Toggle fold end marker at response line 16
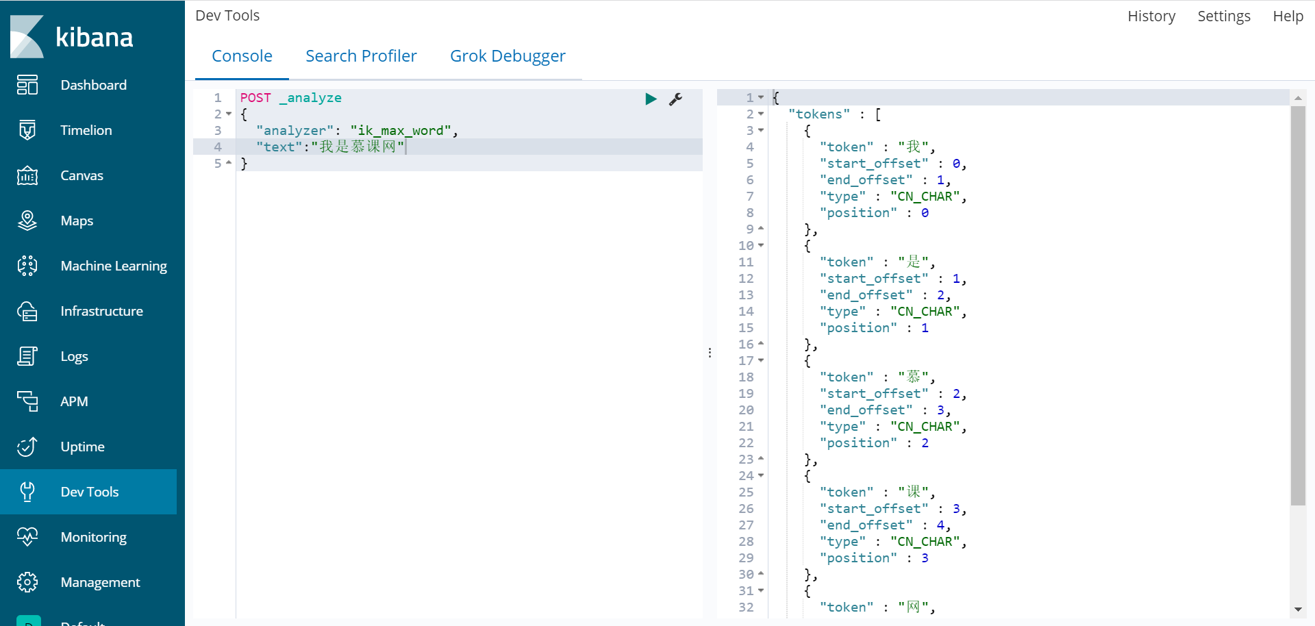Viewport: 1315px width, 626px height. tap(761, 344)
